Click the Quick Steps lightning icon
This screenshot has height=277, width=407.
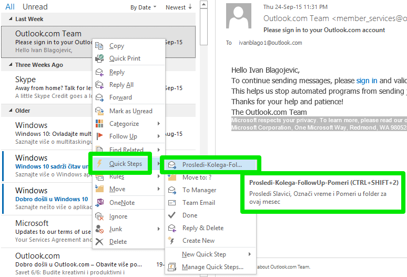pos(99,163)
